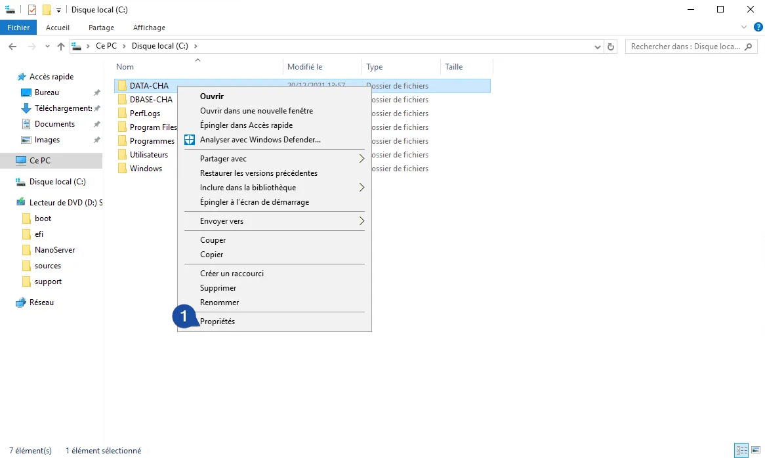This screenshot has height=458, width=765.
Task: Click the Up directory arrow
Action: coord(61,47)
